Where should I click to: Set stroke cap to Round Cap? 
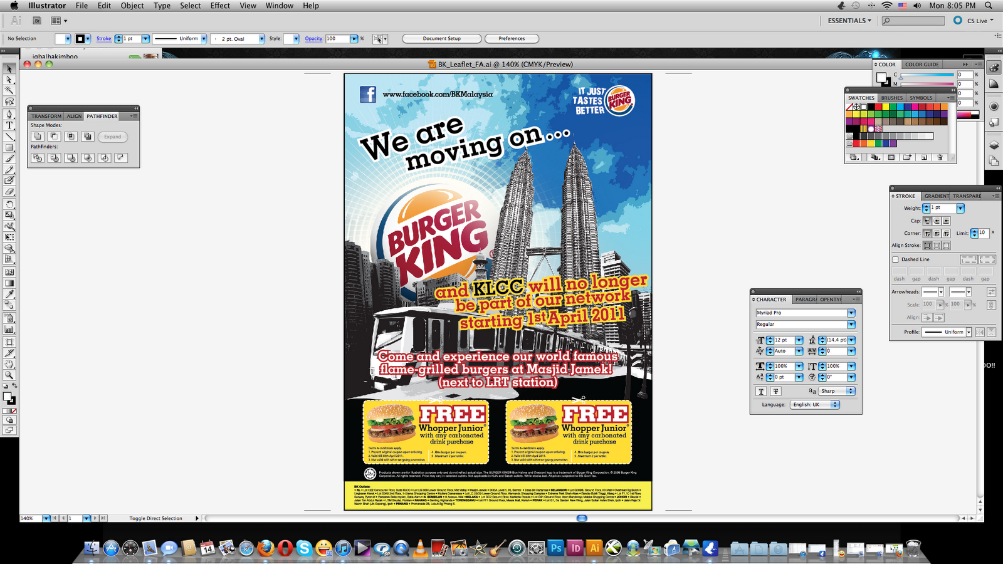(937, 221)
